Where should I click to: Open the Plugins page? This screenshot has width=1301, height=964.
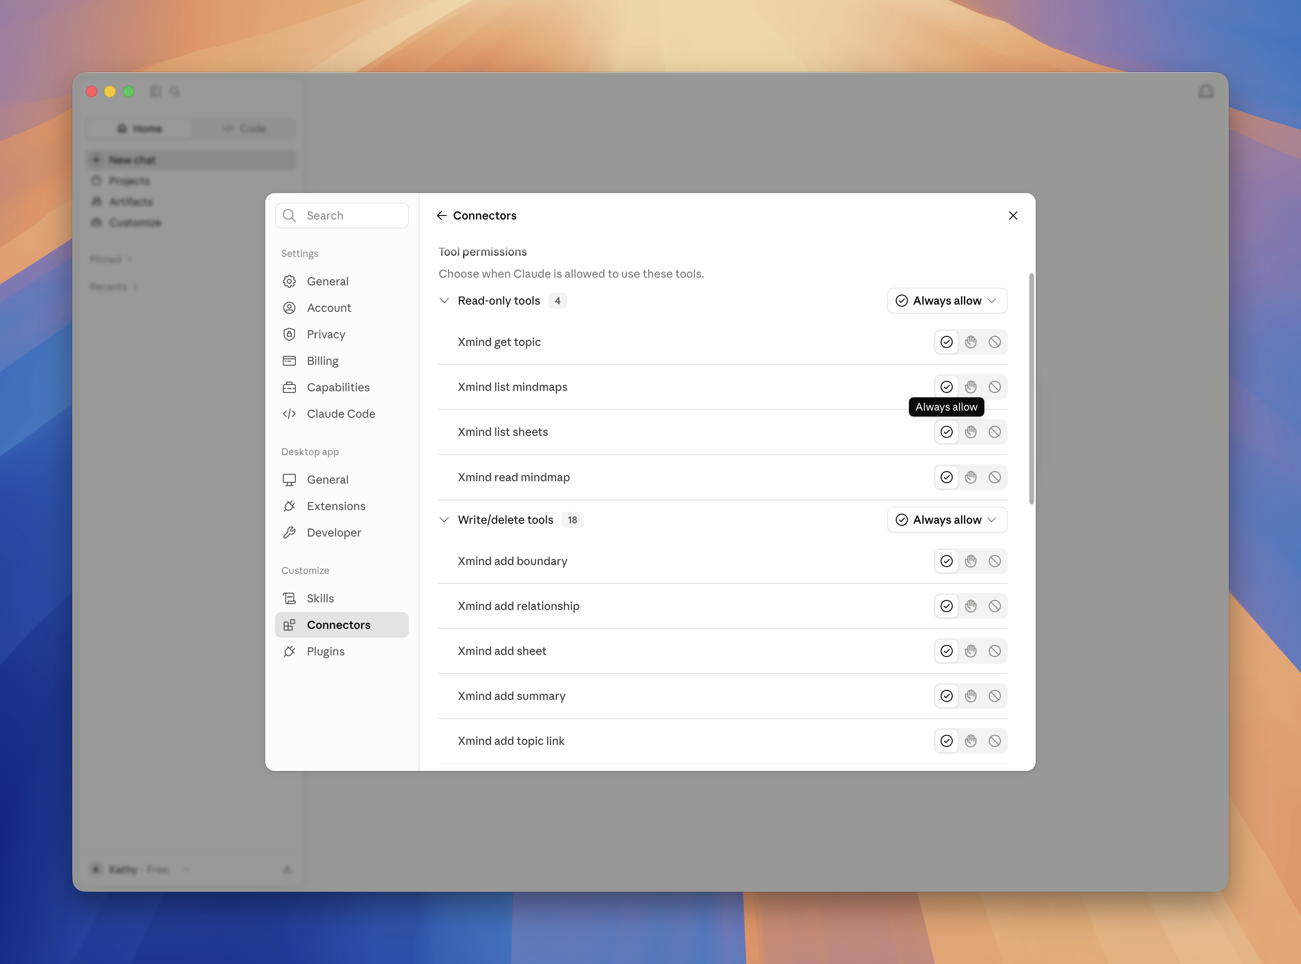341,651
